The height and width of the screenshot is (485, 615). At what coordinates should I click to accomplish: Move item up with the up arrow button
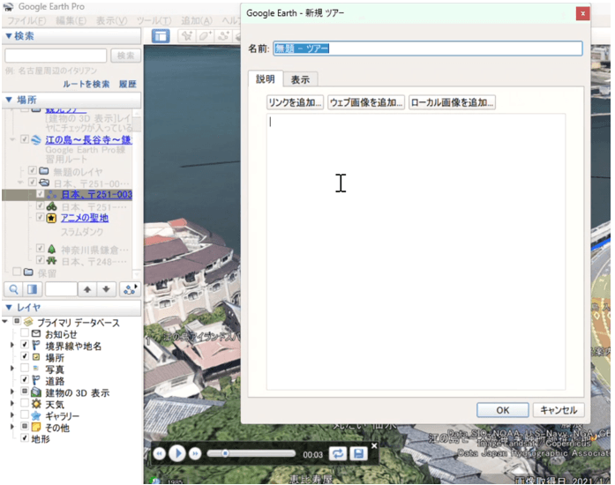(x=86, y=289)
